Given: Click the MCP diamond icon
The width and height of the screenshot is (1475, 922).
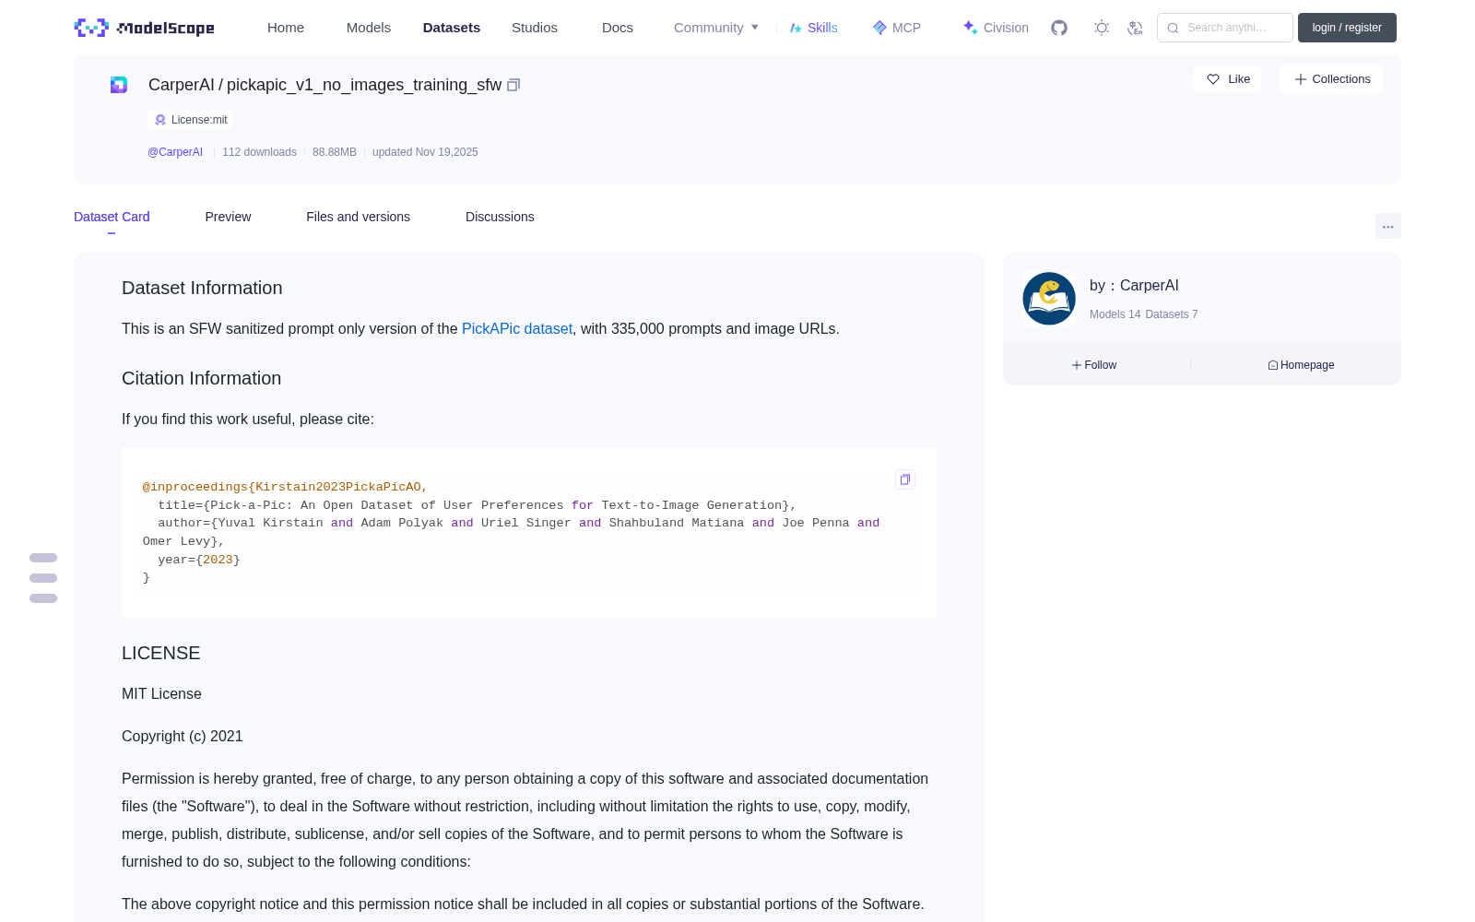Looking at the screenshot, I should [x=879, y=28].
